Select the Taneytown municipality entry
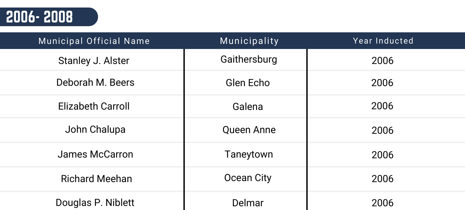The image size is (465, 210). 249,154
